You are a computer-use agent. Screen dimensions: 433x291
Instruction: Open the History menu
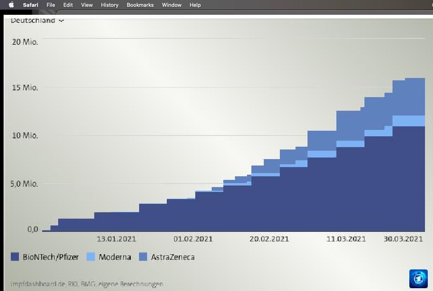(109, 5)
